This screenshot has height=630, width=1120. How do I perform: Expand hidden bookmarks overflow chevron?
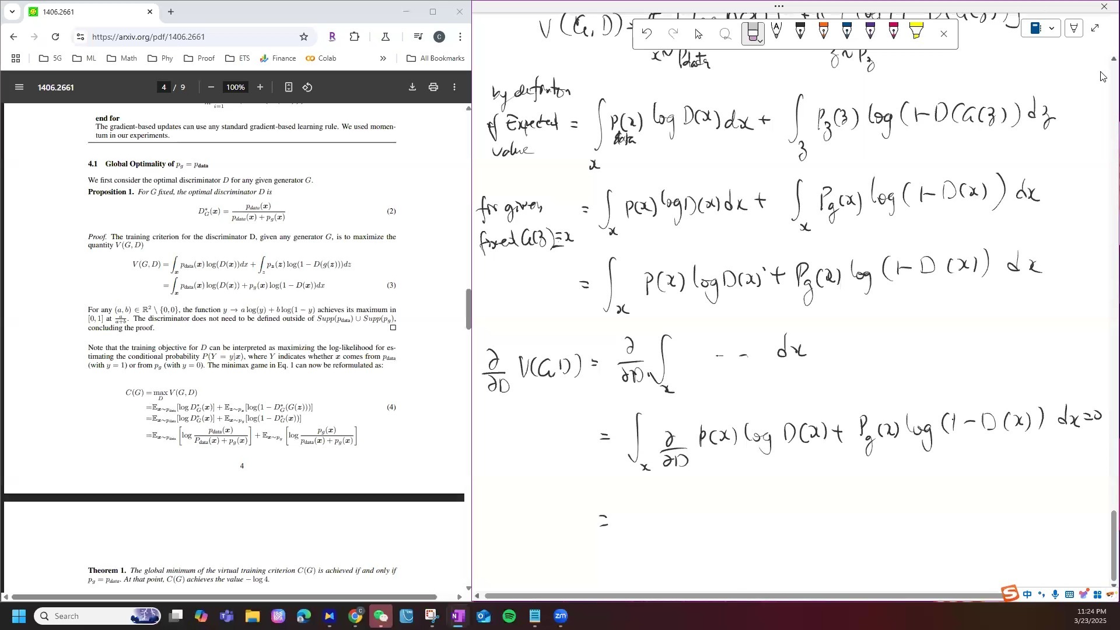coord(383,58)
